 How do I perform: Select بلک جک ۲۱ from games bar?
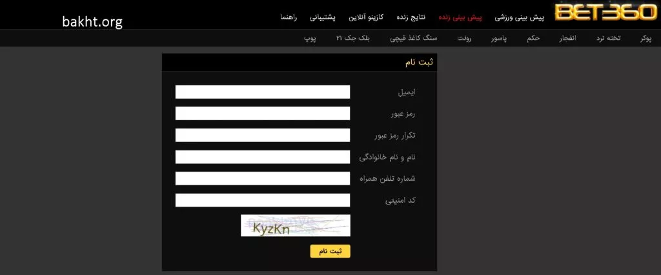(x=353, y=39)
